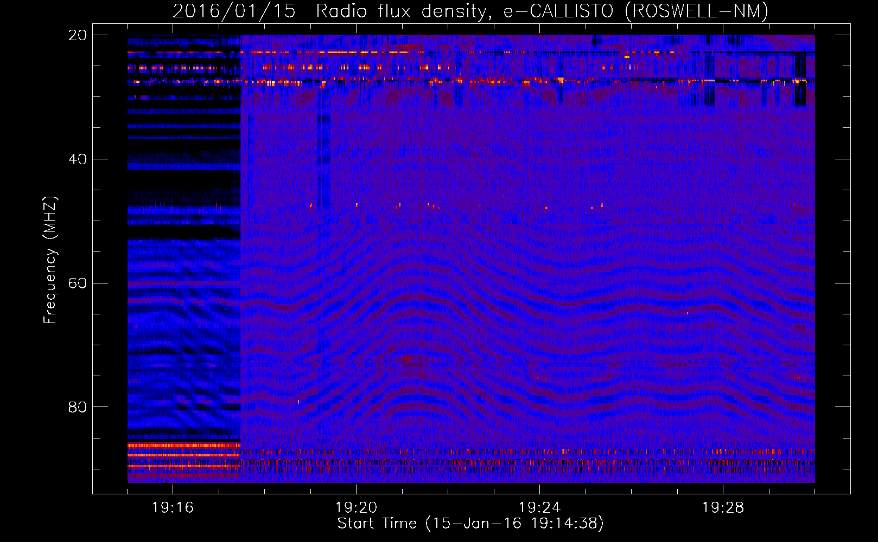Click the 'Frequency (MHZ)' axis label

tap(50, 260)
